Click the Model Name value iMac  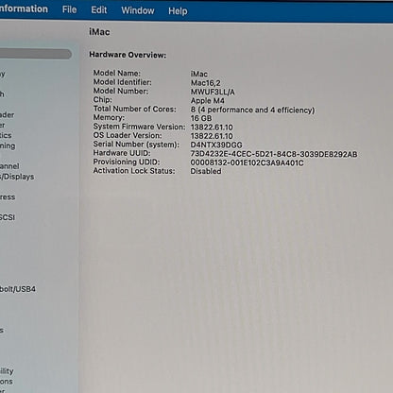point(199,74)
